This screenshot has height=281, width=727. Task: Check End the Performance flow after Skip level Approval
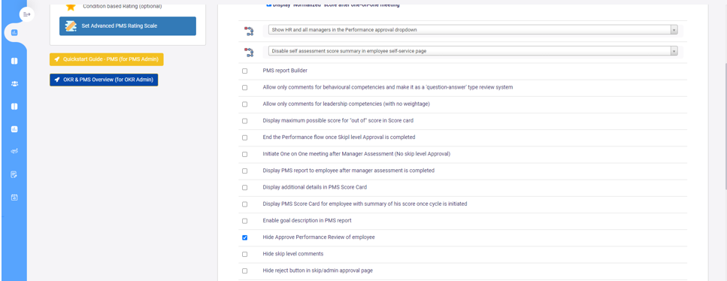coord(245,137)
